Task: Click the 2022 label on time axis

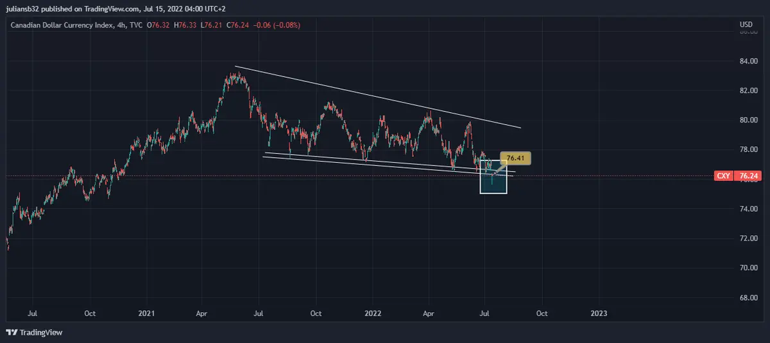Action: click(x=372, y=314)
